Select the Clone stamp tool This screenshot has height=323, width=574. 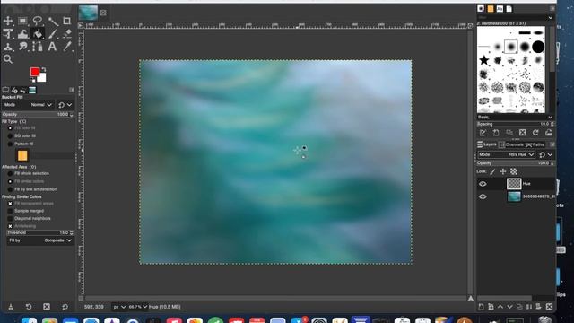pyautogui.click(x=8, y=47)
